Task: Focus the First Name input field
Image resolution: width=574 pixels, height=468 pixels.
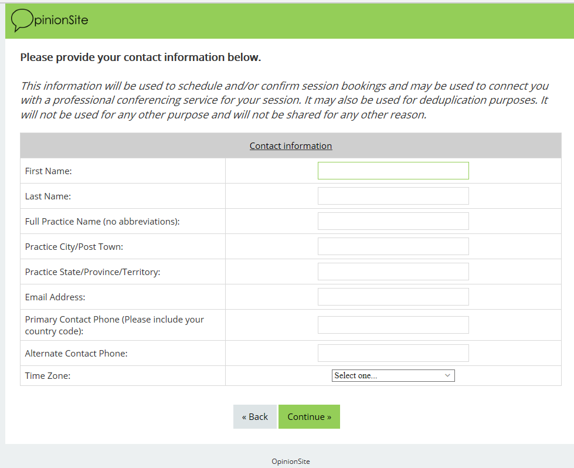Action: [x=393, y=171]
